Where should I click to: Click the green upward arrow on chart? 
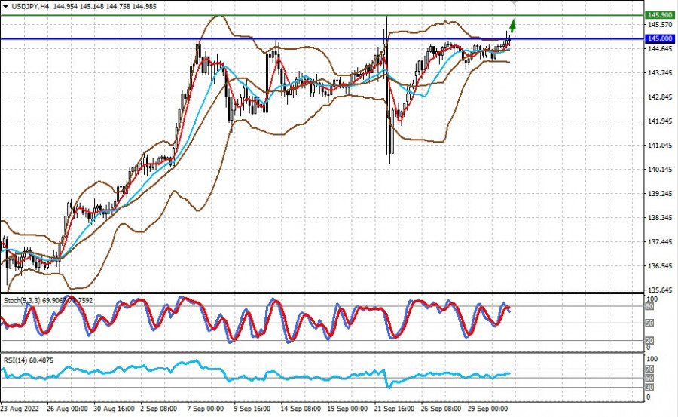coord(513,26)
